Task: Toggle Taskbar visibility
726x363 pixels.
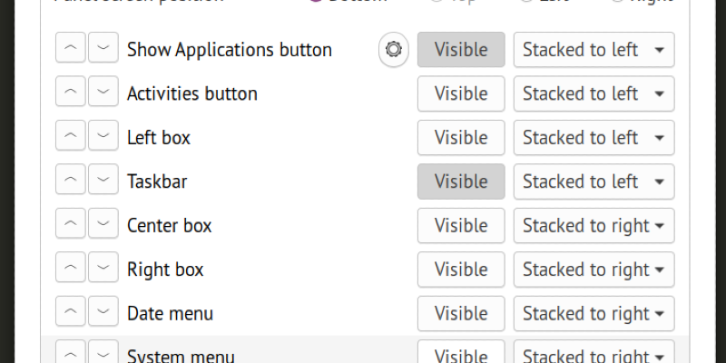Action: click(x=461, y=181)
